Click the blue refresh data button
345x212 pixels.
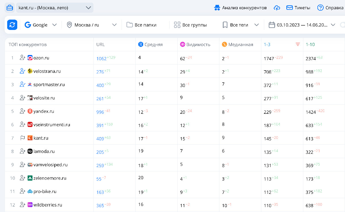(x=12, y=25)
